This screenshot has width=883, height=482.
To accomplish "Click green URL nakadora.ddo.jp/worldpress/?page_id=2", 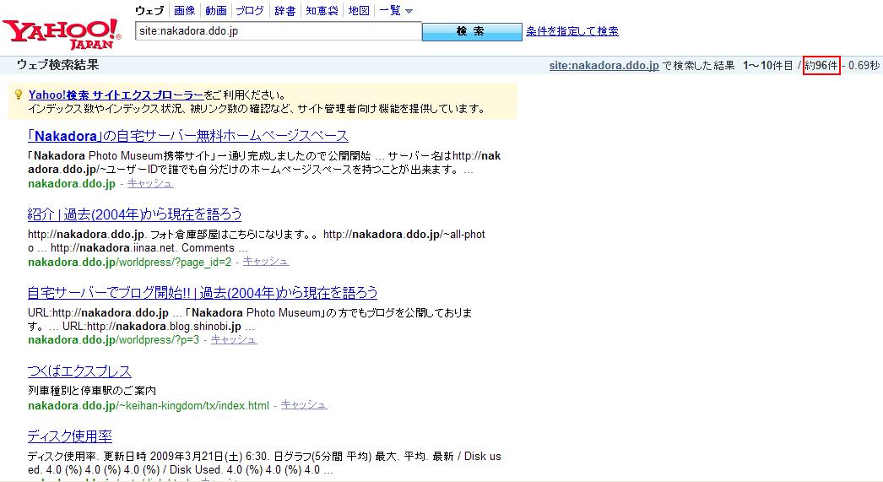I will click(x=129, y=262).
